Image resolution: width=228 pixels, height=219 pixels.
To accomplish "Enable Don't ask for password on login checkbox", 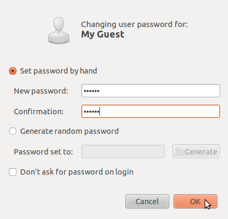I will (13, 172).
